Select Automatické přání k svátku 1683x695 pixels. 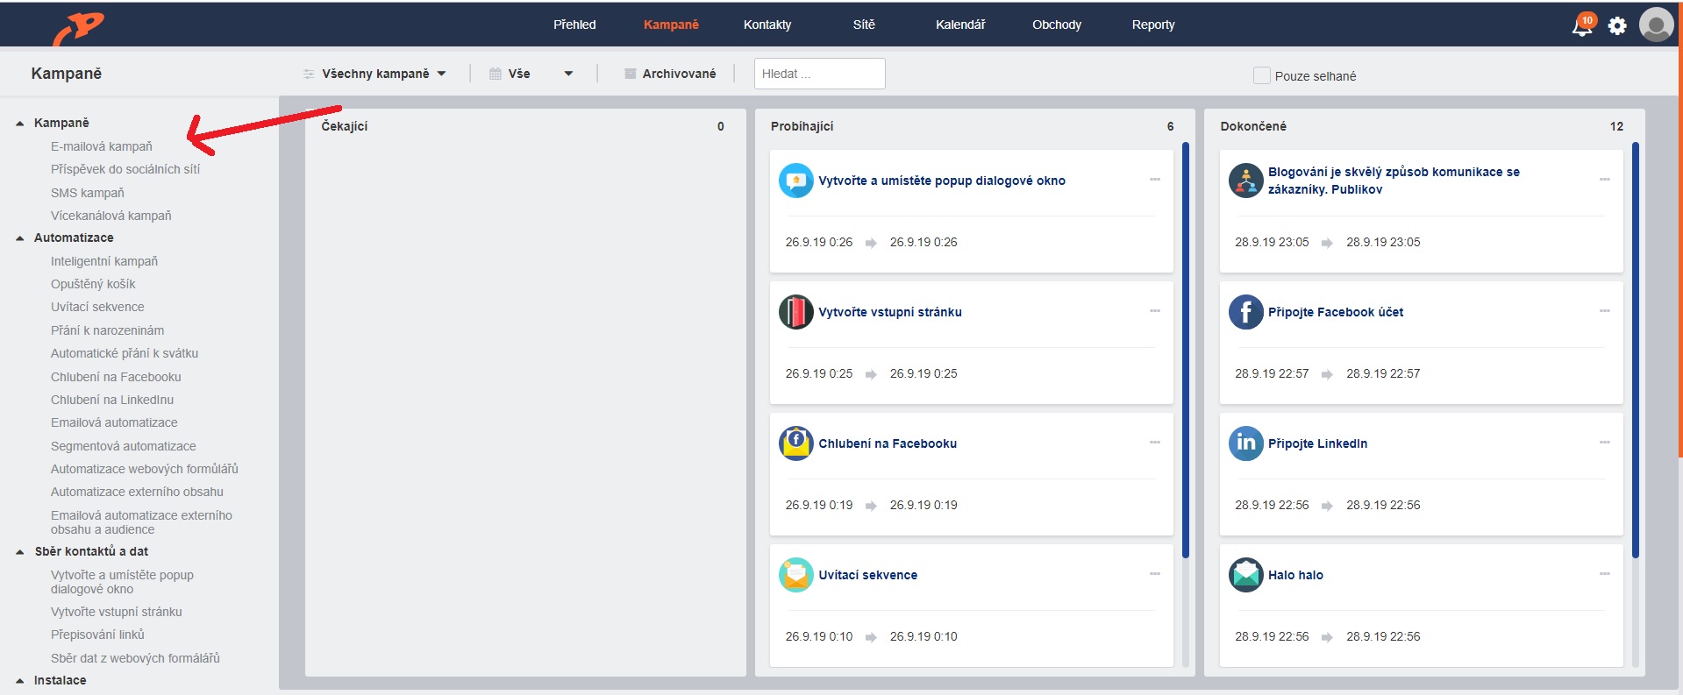click(125, 353)
